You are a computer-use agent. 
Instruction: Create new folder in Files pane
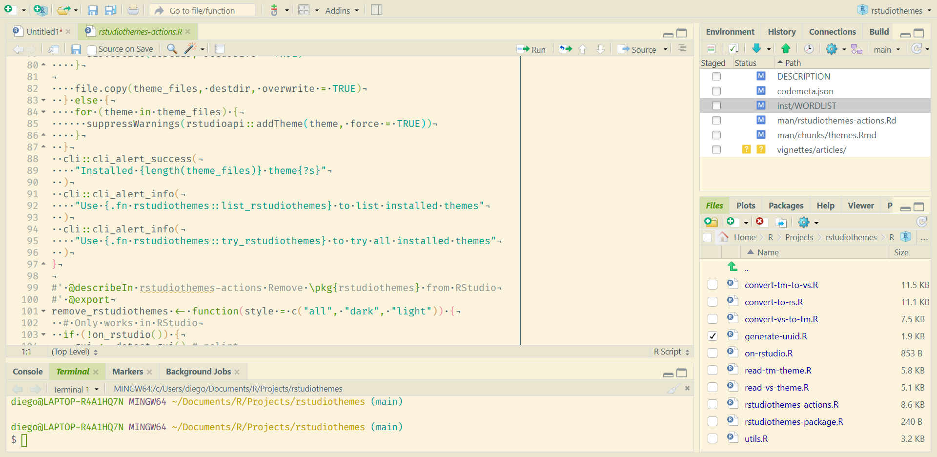(x=711, y=222)
